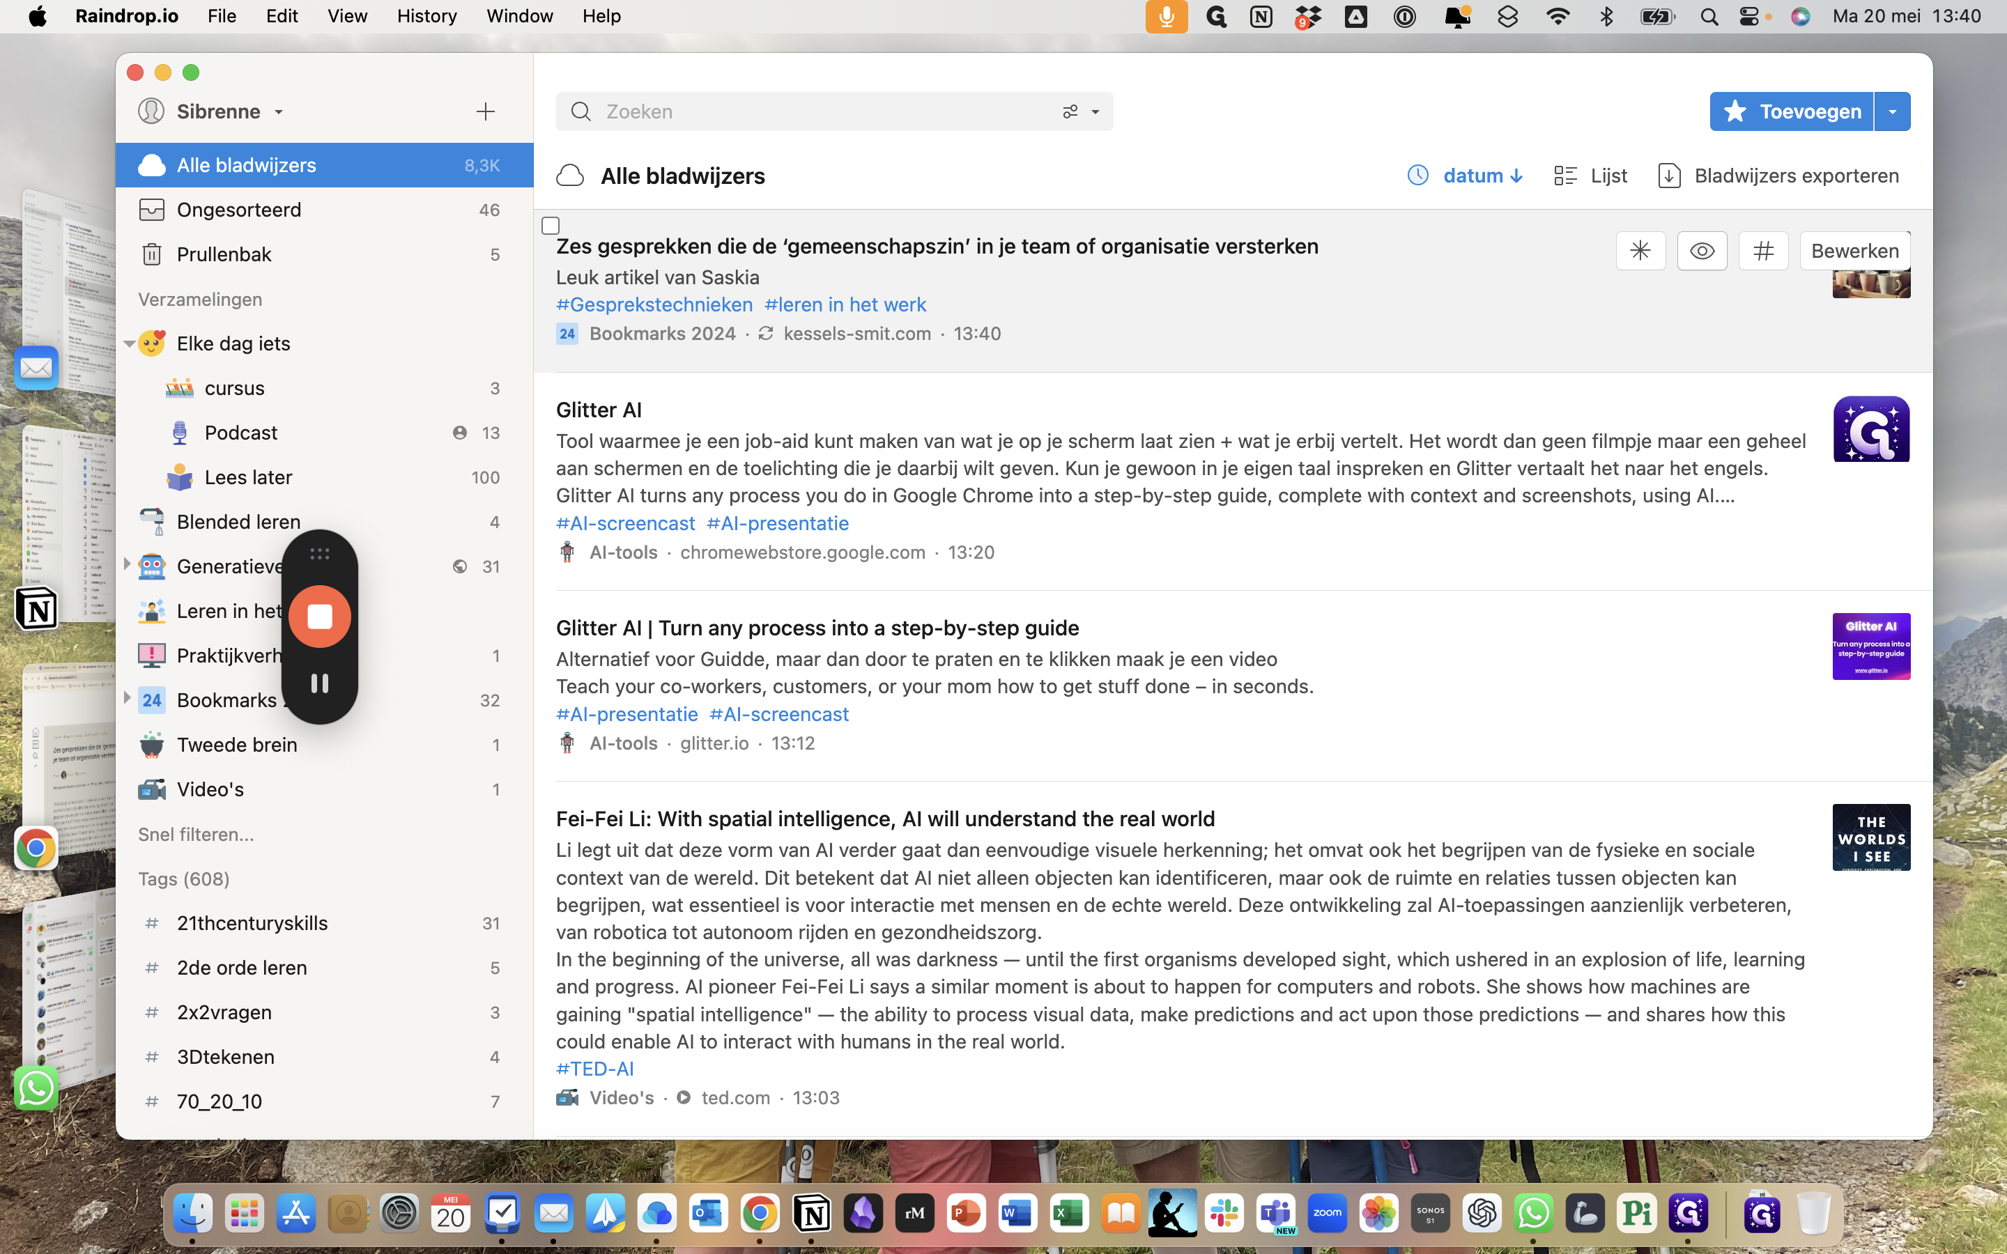Toggle the eye preview icon on first bookmark
The height and width of the screenshot is (1254, 2007).
1702,251
